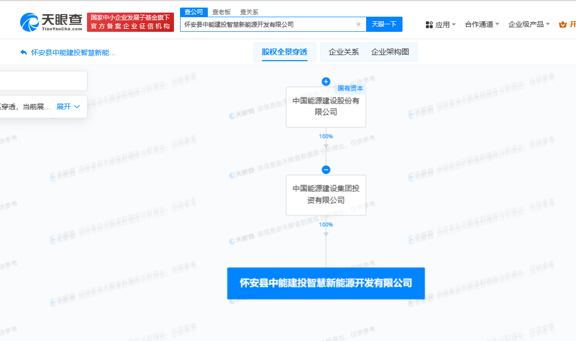The image size is (576, 341).
Task: Click the red 官方备案企业征信机构 banner
Action: click(130, 22)
